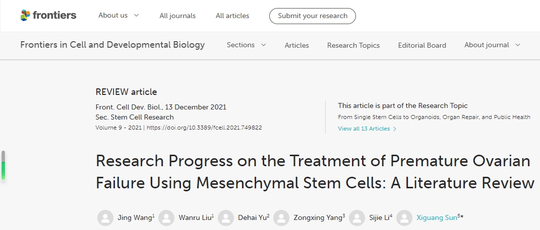Click Xiguang Sun's author avatar
This screenshot has height=230, width=540.
point(404,218)
